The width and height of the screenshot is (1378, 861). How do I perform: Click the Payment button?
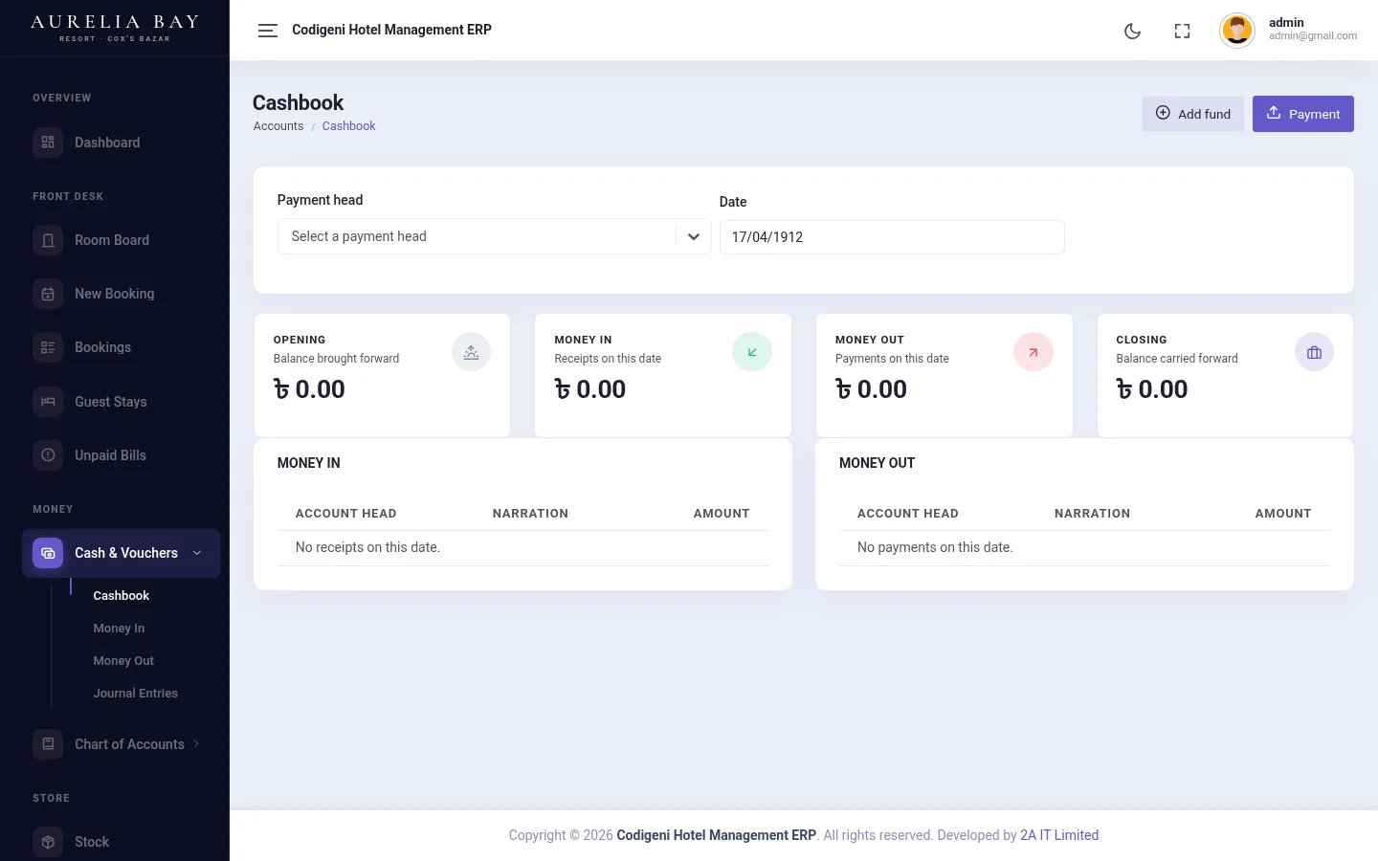click(x=1303, y=114)
